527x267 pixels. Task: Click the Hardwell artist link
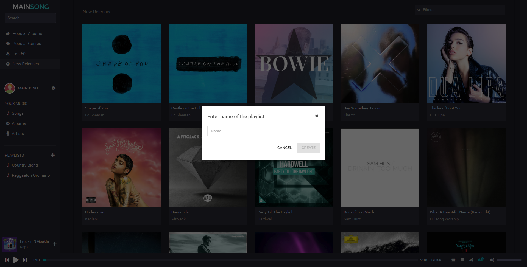tap(265, 219)
